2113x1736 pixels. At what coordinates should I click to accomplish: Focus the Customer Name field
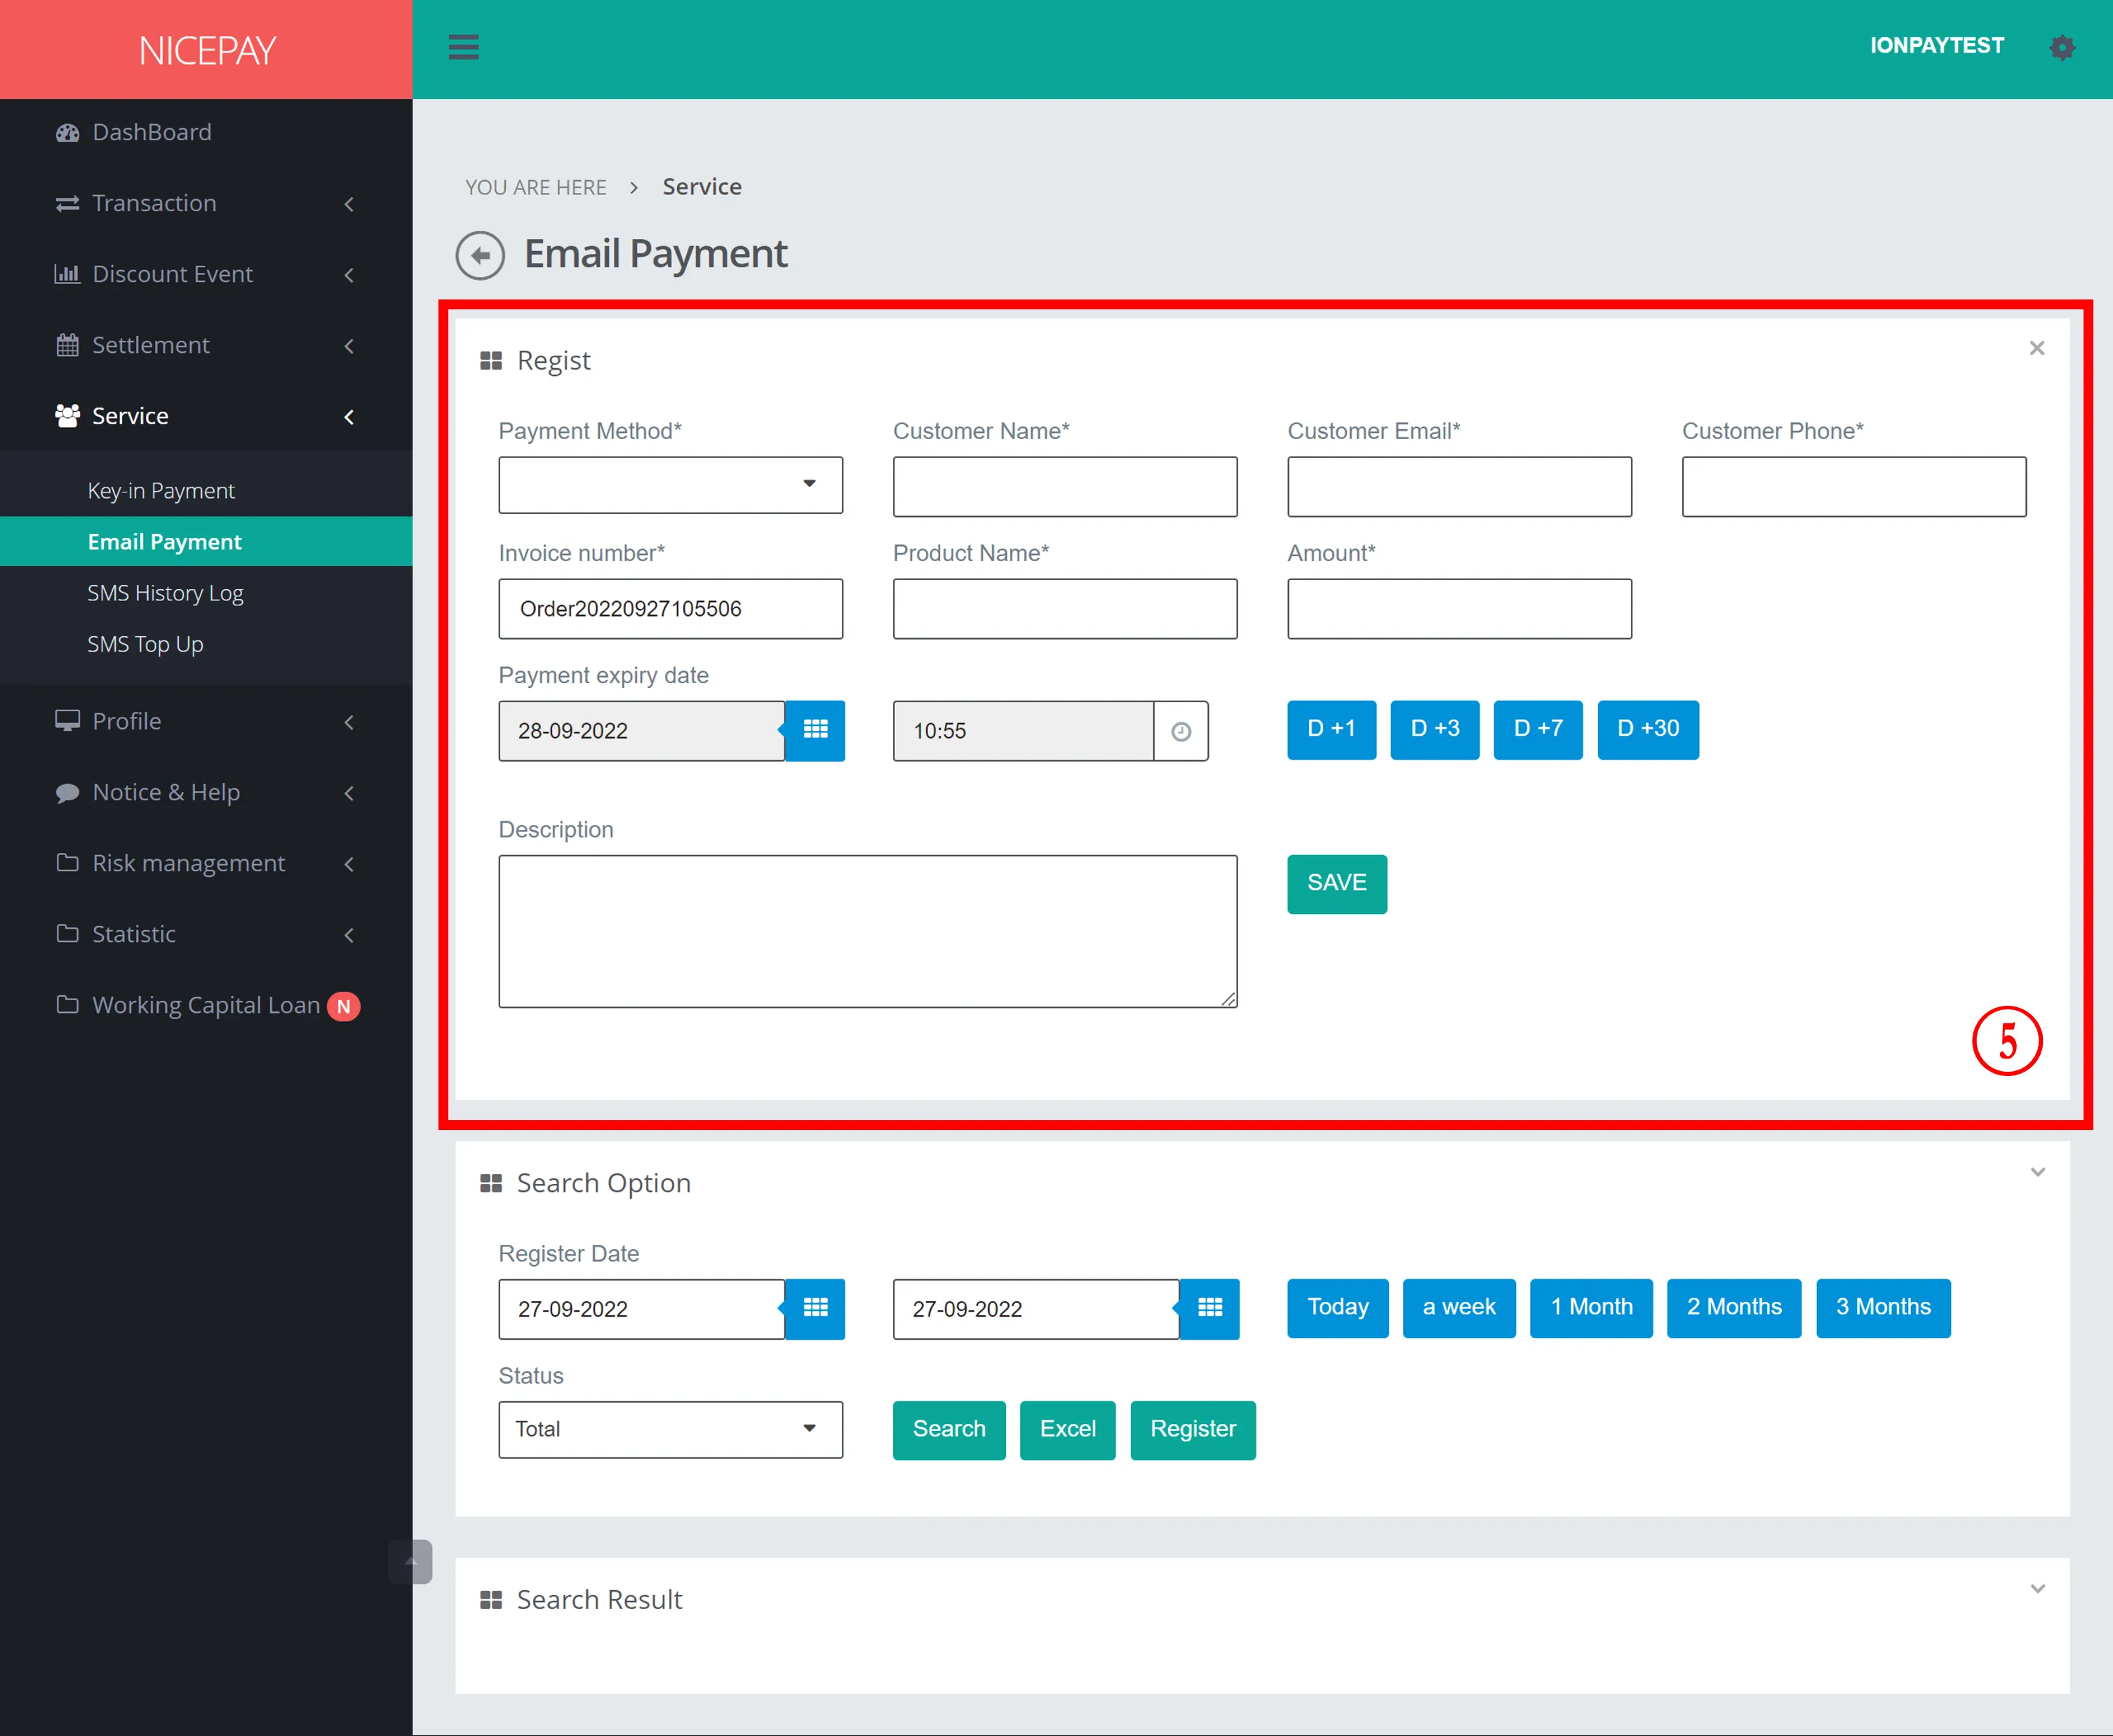coord(1065,487)
